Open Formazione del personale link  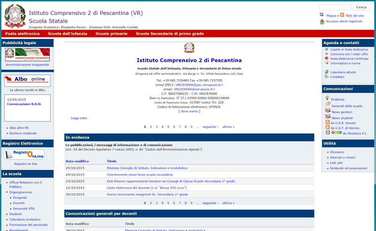click(x=28, y=225)
